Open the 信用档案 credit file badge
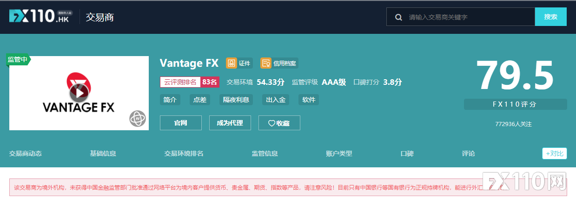The width and height of the screenshot is (576, 197). pos(279,63)
